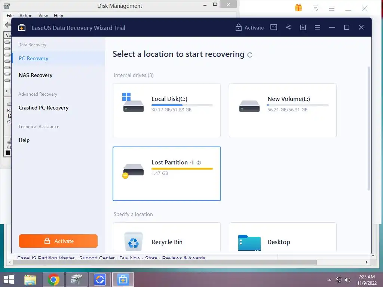Open the View menu in Disk Management
Screen dimensions: 383x287
click(43, 16)
